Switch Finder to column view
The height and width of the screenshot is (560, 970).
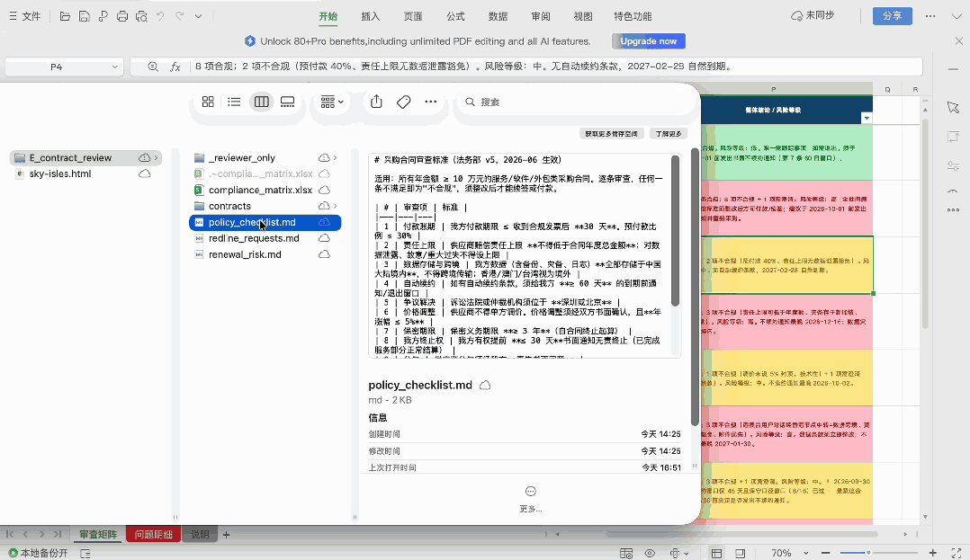click(262, 102)
